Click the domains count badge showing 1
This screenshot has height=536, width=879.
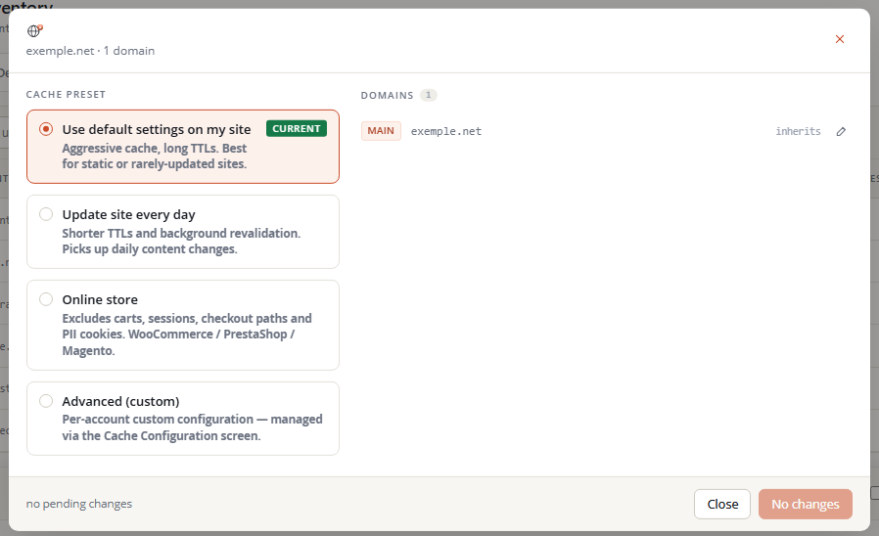(x=429, y=95)
